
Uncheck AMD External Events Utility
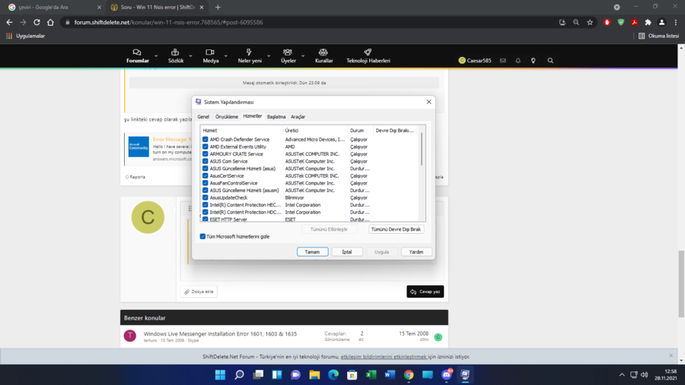pos(205,147)
